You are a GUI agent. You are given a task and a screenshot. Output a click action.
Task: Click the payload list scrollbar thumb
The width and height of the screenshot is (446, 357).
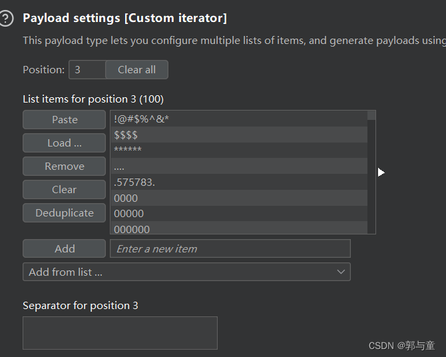click(x=371, y=115)
